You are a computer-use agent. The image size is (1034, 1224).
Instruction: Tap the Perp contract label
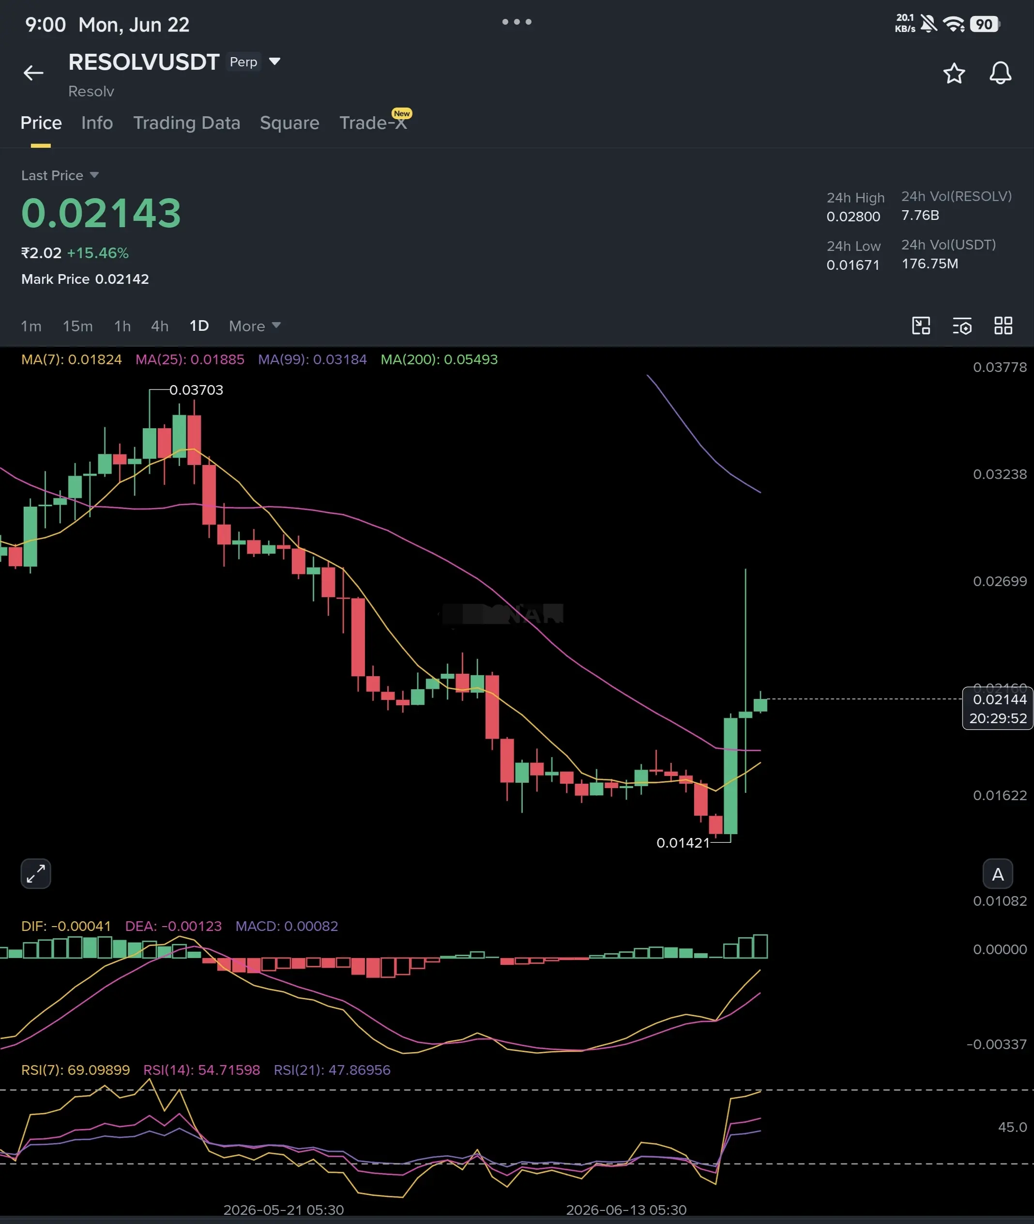point(243,62)
